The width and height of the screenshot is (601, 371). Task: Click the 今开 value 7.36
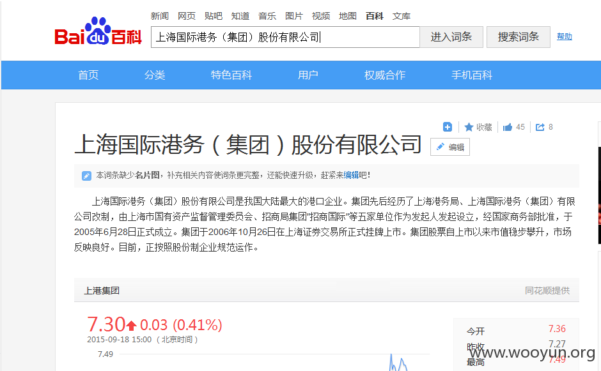[557, 329]
